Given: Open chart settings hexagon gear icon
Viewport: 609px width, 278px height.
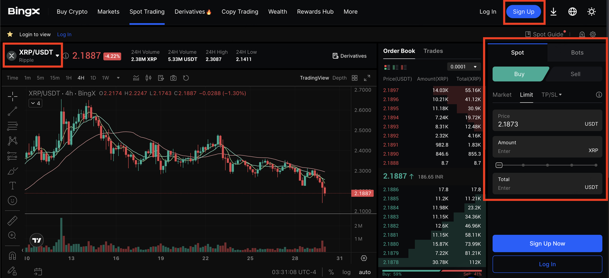Looking at the screenshot, I should coord(364,258).
